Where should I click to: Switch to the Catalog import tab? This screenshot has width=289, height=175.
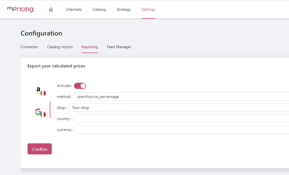[x=60, y=47]
